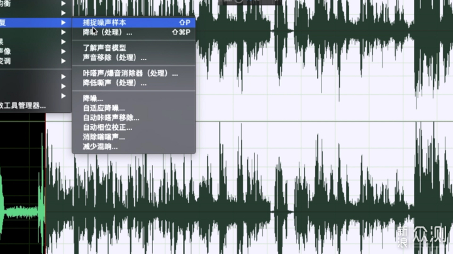Expand the 变调 submenu arrow
This screenshot has height=254, width=453.
63,61
